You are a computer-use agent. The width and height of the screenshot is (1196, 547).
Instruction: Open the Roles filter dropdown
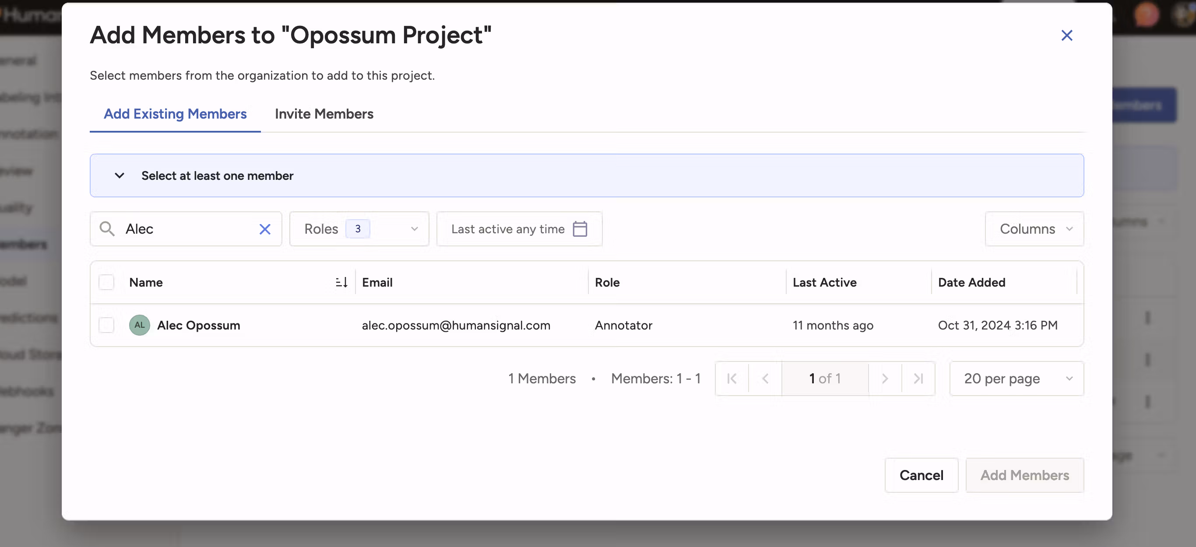359,229
